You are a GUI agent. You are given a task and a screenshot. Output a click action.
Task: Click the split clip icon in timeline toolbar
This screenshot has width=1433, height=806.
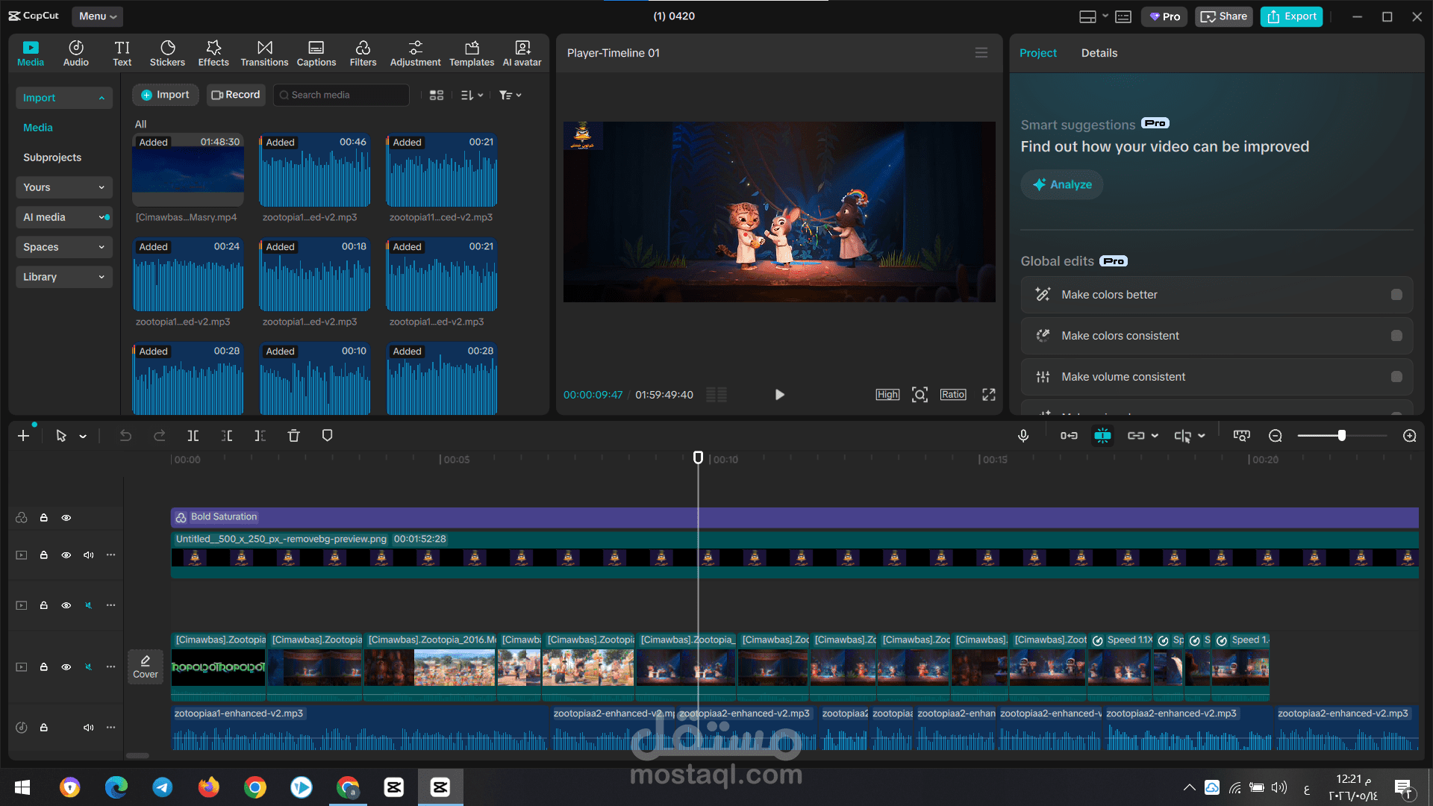click(x=193, y=436)
